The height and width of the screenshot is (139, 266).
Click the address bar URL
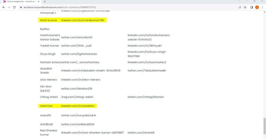[x=60, y=7]
